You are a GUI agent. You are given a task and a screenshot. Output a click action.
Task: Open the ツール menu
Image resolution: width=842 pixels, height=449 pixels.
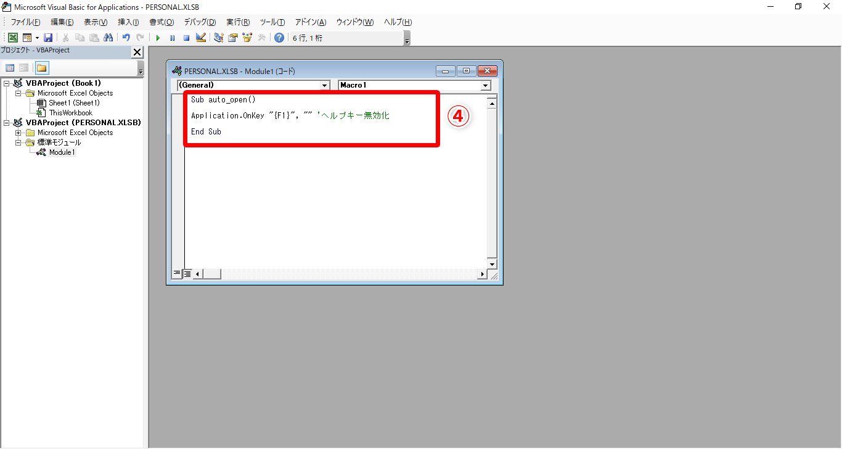coord(272,22)
